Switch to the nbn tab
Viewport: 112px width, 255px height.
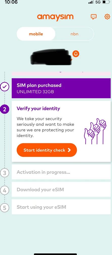[x=74, y=34]
